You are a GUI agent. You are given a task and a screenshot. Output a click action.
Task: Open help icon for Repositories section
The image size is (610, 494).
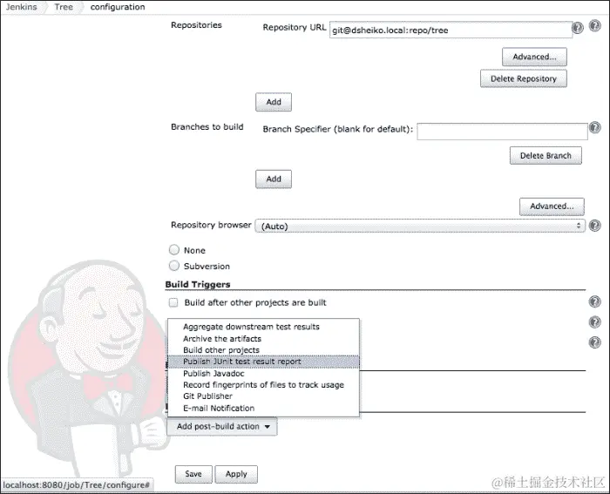[594, 25]
